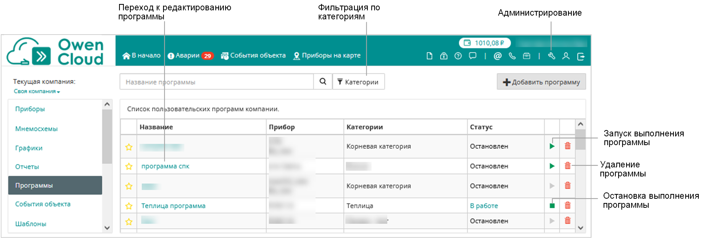Image resolution: width=707 pixels, height=238 pixels.
Task: Toggle favorite star for 'Теплица программа'
Action: [x=129, y=206]
